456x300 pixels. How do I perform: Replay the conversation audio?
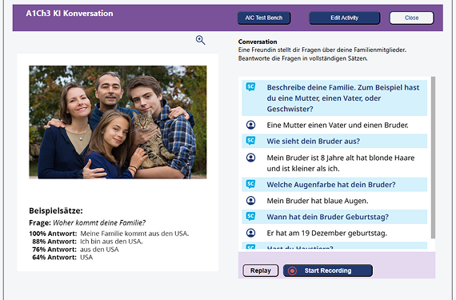(261, 270)
